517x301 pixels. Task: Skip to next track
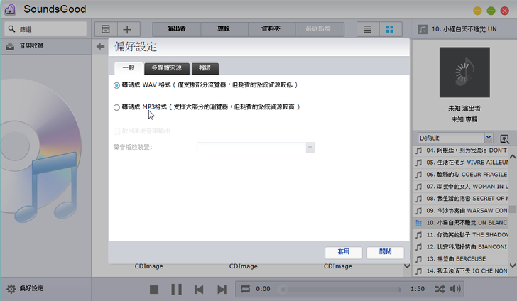click(x=222, y=290)
